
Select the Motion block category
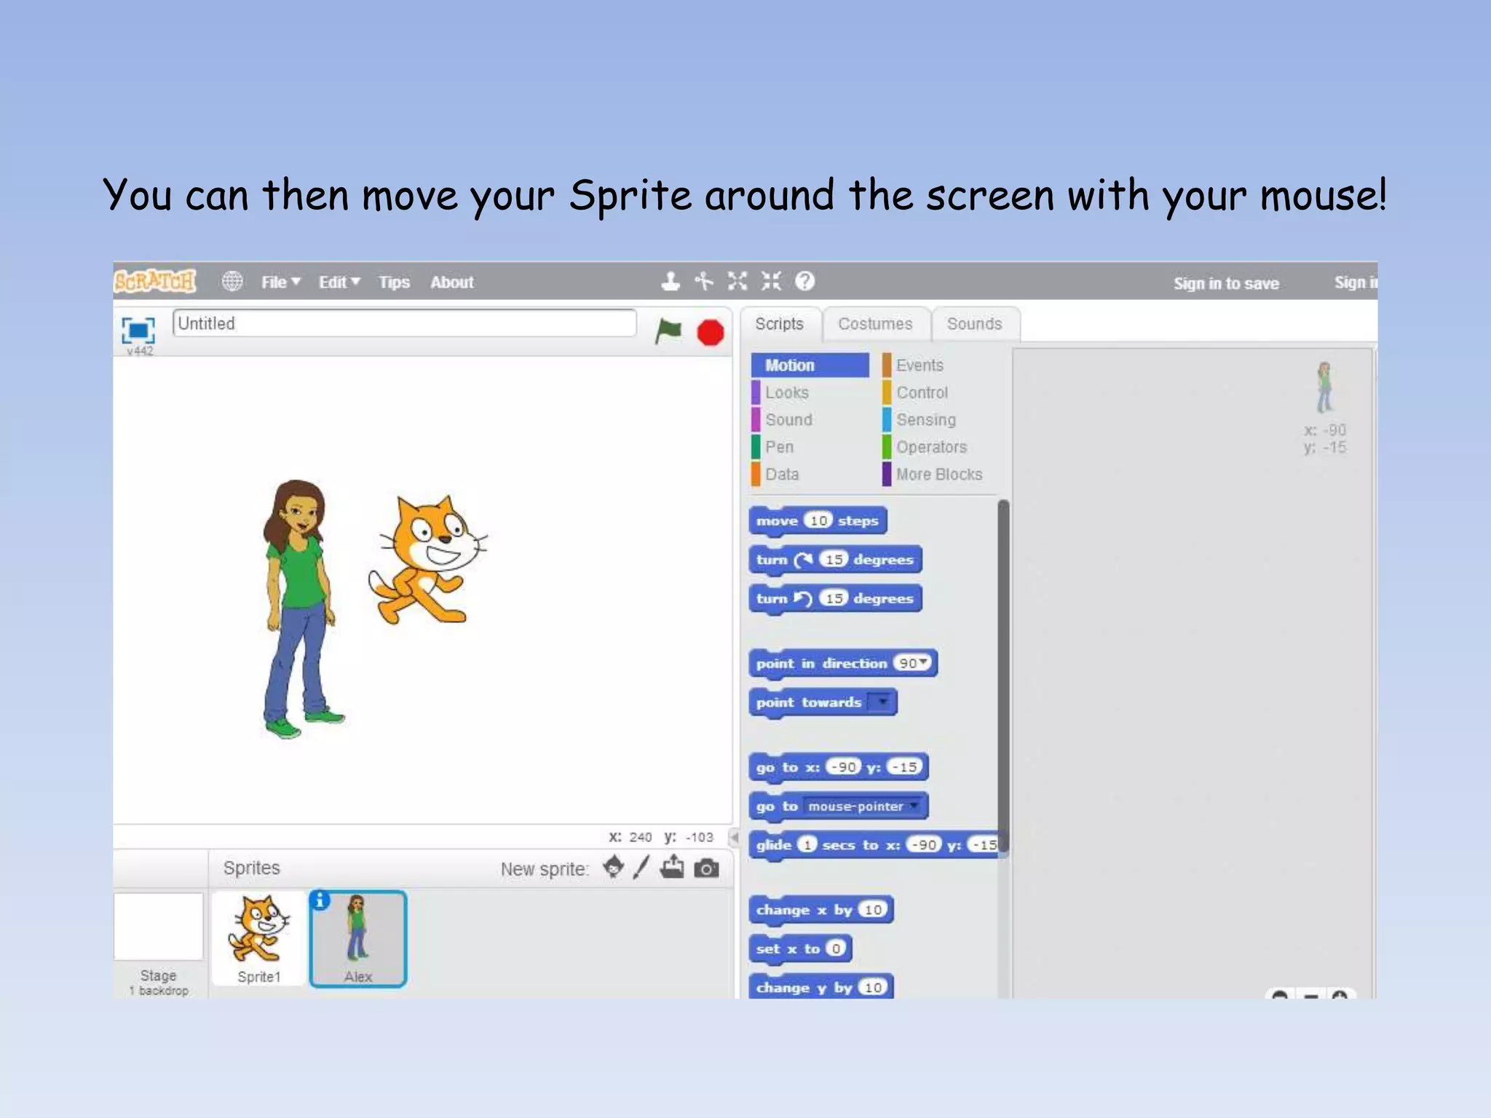point(810,365)
